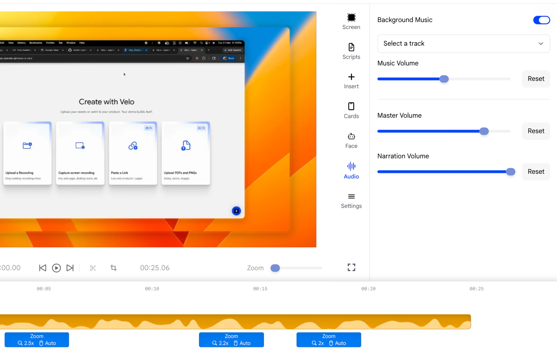
Task: Reset the Master Volume
Action: point(536,131)
